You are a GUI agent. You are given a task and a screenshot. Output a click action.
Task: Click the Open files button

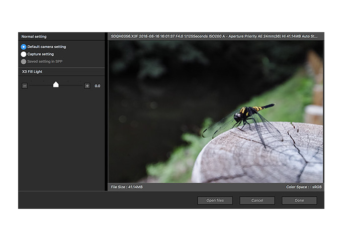pyautogui.click(x=215, y=200)
